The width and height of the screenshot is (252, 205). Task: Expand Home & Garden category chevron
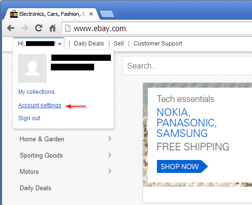click(110, 138)
